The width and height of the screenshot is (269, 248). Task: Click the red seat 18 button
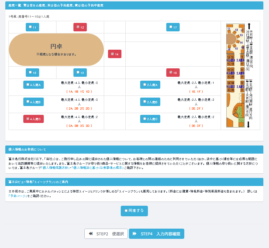173,73
